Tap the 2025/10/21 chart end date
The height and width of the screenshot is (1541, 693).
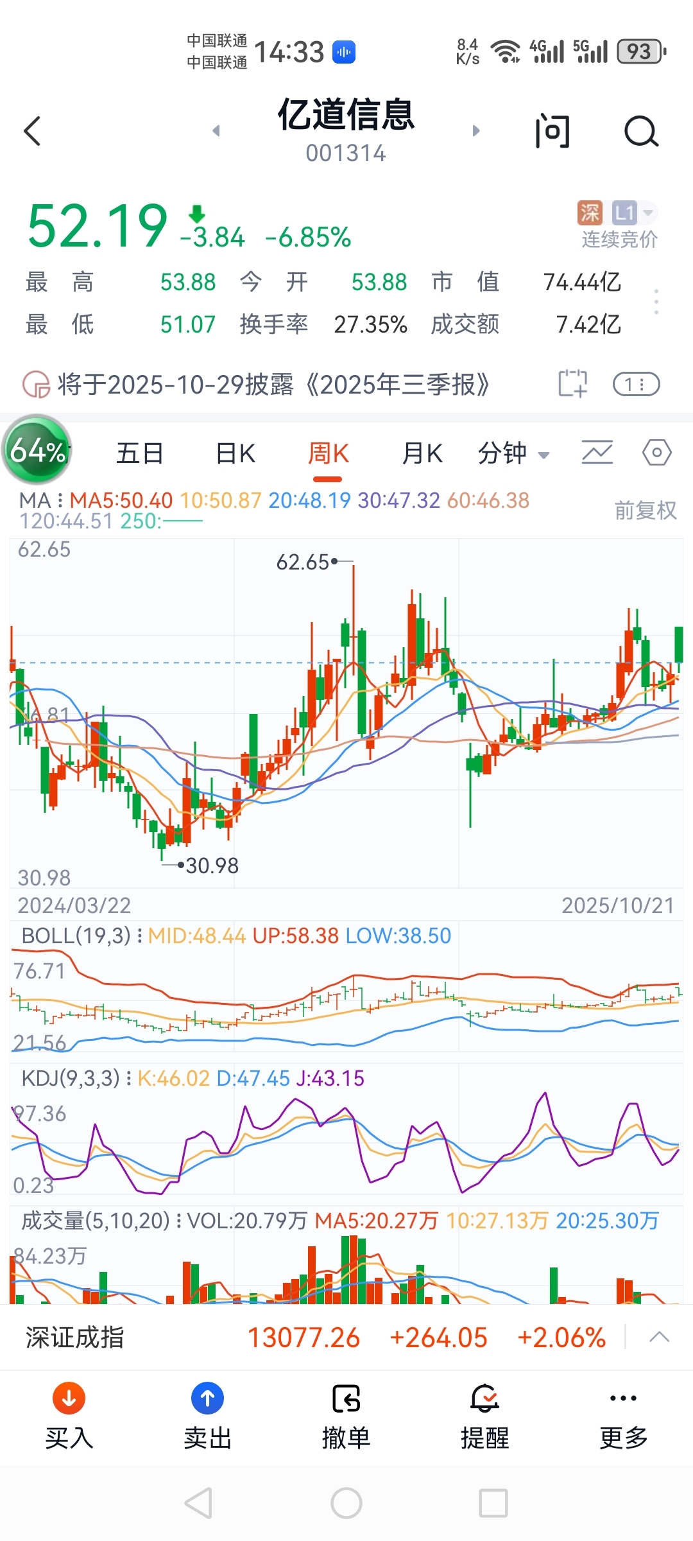618,905
